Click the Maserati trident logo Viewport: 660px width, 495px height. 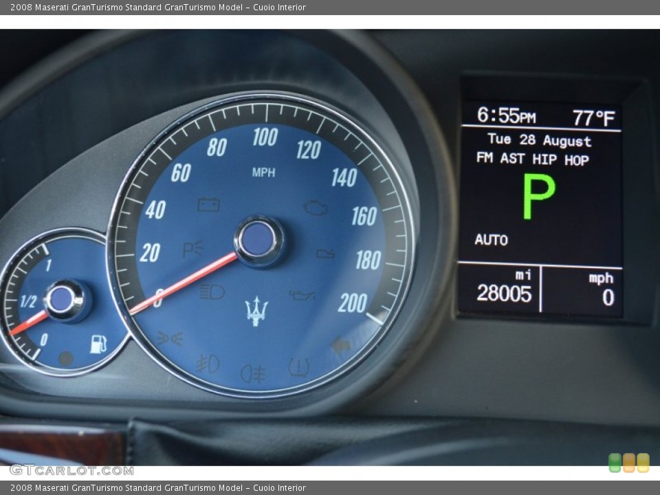pyautogui.click(x=256, y=311)
